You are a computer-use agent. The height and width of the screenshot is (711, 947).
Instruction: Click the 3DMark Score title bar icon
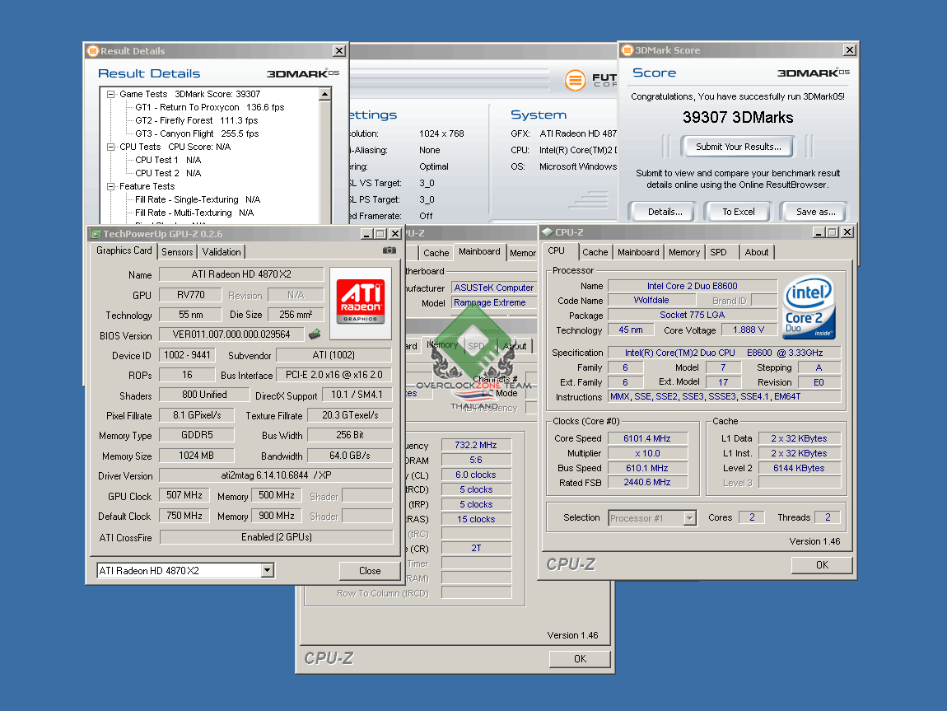627,50
